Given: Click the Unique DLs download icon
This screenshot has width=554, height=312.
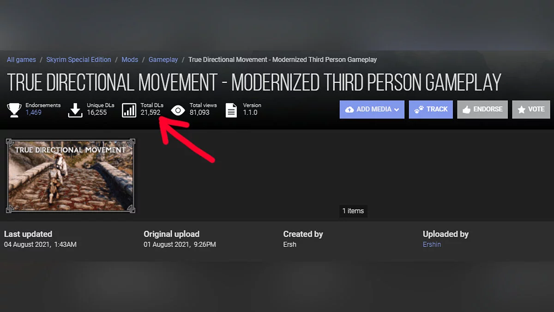Looking at the screenshot, I should (x=75, y=110).
